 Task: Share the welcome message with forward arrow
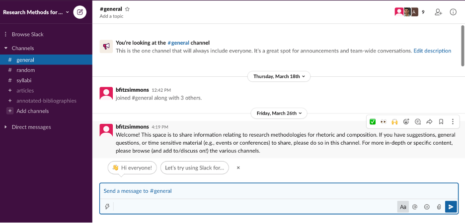[429, 121]
